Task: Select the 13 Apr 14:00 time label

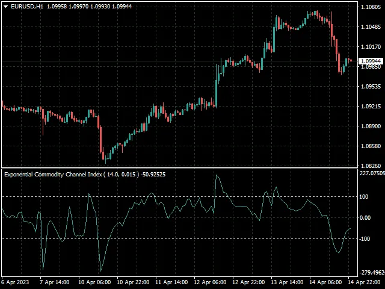Action: click(287, 282)
